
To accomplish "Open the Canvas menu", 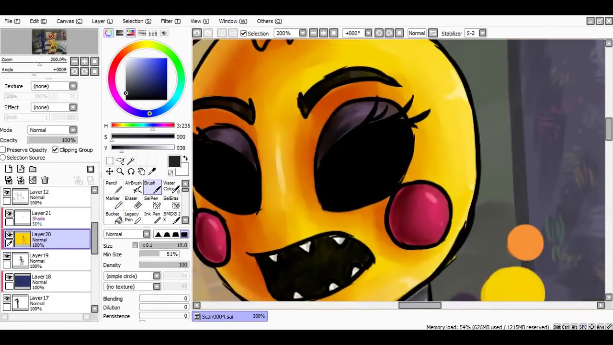I will coord(69,21).
